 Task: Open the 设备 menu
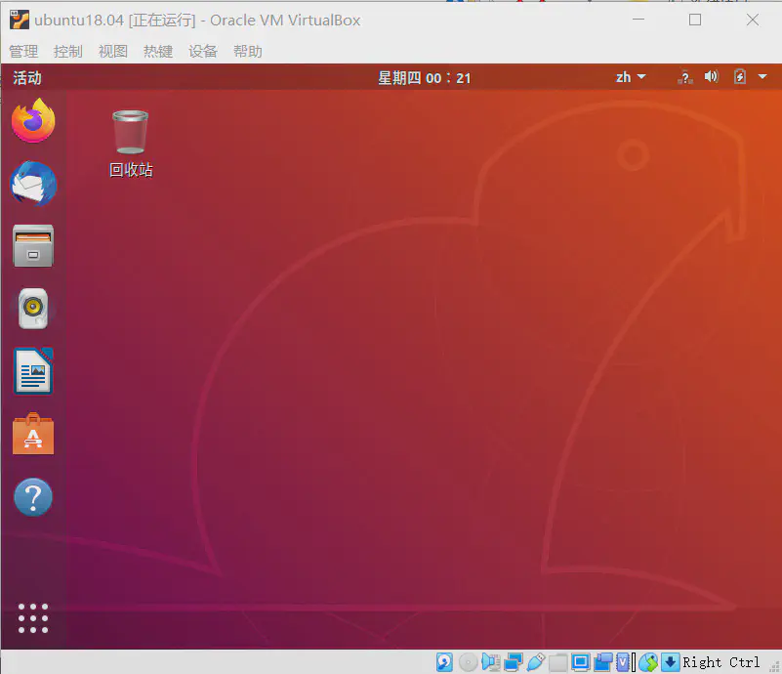203,51
